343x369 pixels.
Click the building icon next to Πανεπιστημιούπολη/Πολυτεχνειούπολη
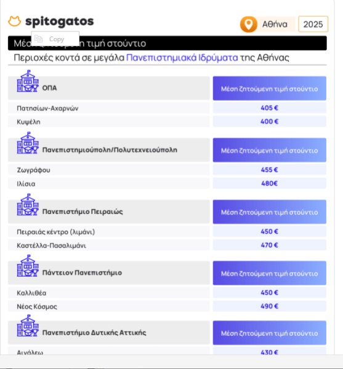point(28,143)
